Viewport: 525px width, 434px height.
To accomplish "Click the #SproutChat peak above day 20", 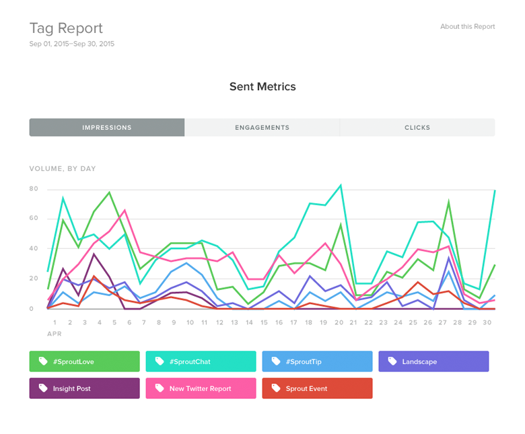I will pos(341,185).
